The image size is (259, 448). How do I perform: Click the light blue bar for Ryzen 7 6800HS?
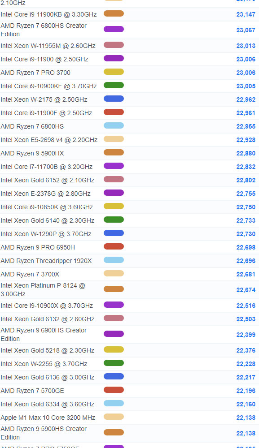coord(114,125)
